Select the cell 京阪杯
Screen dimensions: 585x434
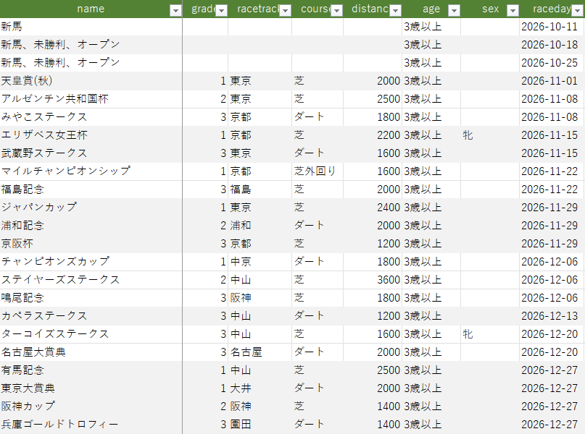click(x=91, y=244)
